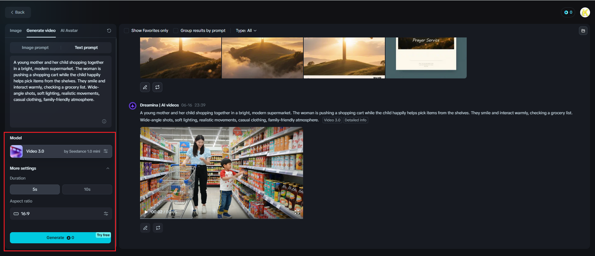Click the regenerate icon under sunset images

coord(157,87)
